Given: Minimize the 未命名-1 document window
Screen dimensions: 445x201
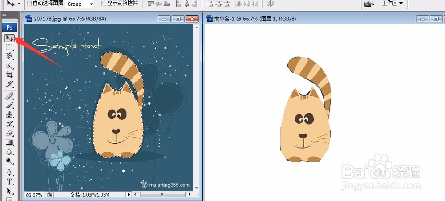Looking at the screenshot, I should coord(423,19).
